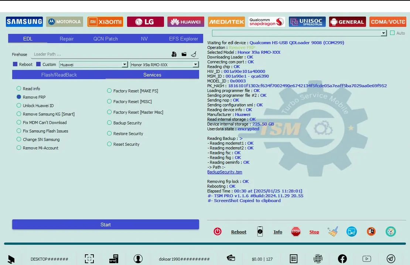Image resolution: width=410 pixels, height=265 pixels.
Task: Click the Start button
Action: pyautogui.click(x=106, y=225)
